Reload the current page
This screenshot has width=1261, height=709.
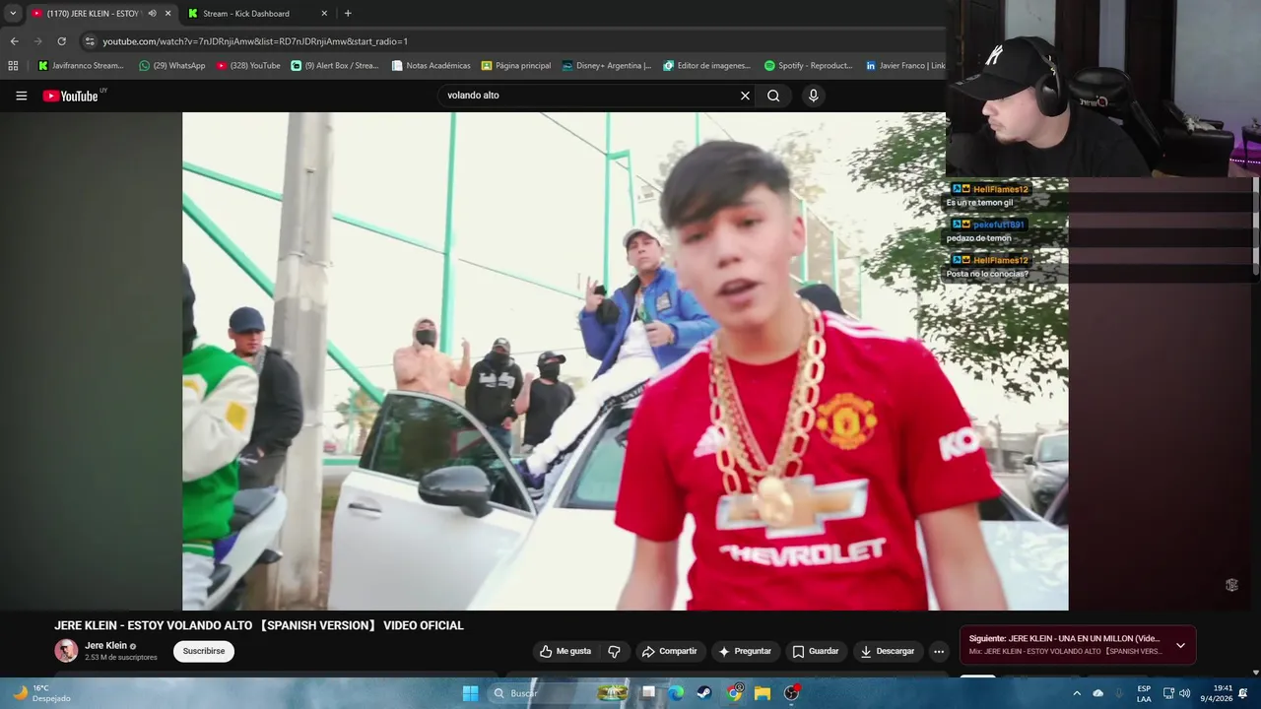pos(61,41)
